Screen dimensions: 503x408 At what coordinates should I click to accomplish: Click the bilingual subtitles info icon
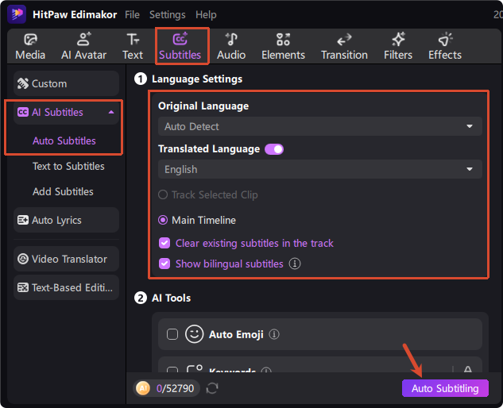click(295, 264)
